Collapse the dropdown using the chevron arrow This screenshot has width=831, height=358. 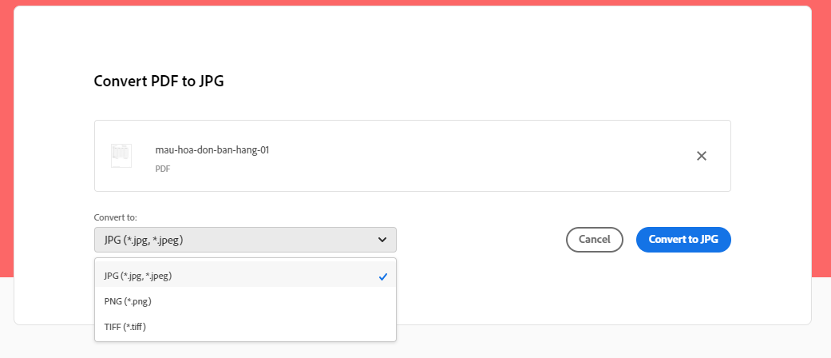click(382, 240)
